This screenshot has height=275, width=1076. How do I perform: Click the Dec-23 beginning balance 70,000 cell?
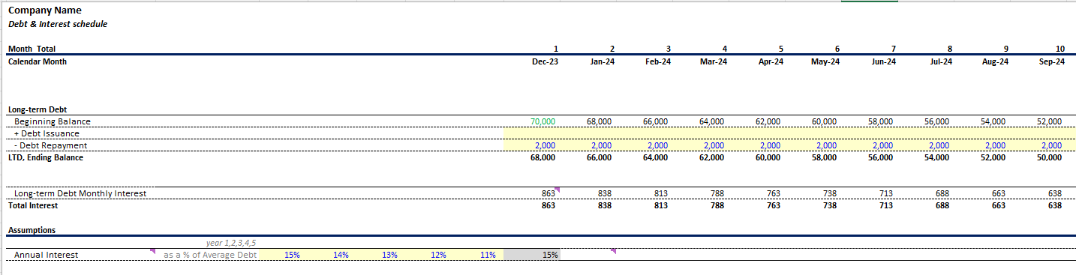point(532,121)
